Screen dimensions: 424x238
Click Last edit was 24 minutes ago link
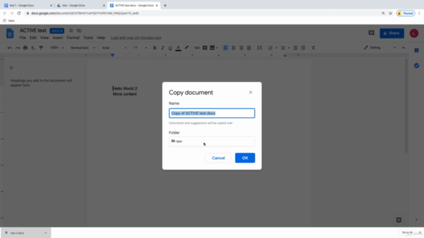click(136, 38)
